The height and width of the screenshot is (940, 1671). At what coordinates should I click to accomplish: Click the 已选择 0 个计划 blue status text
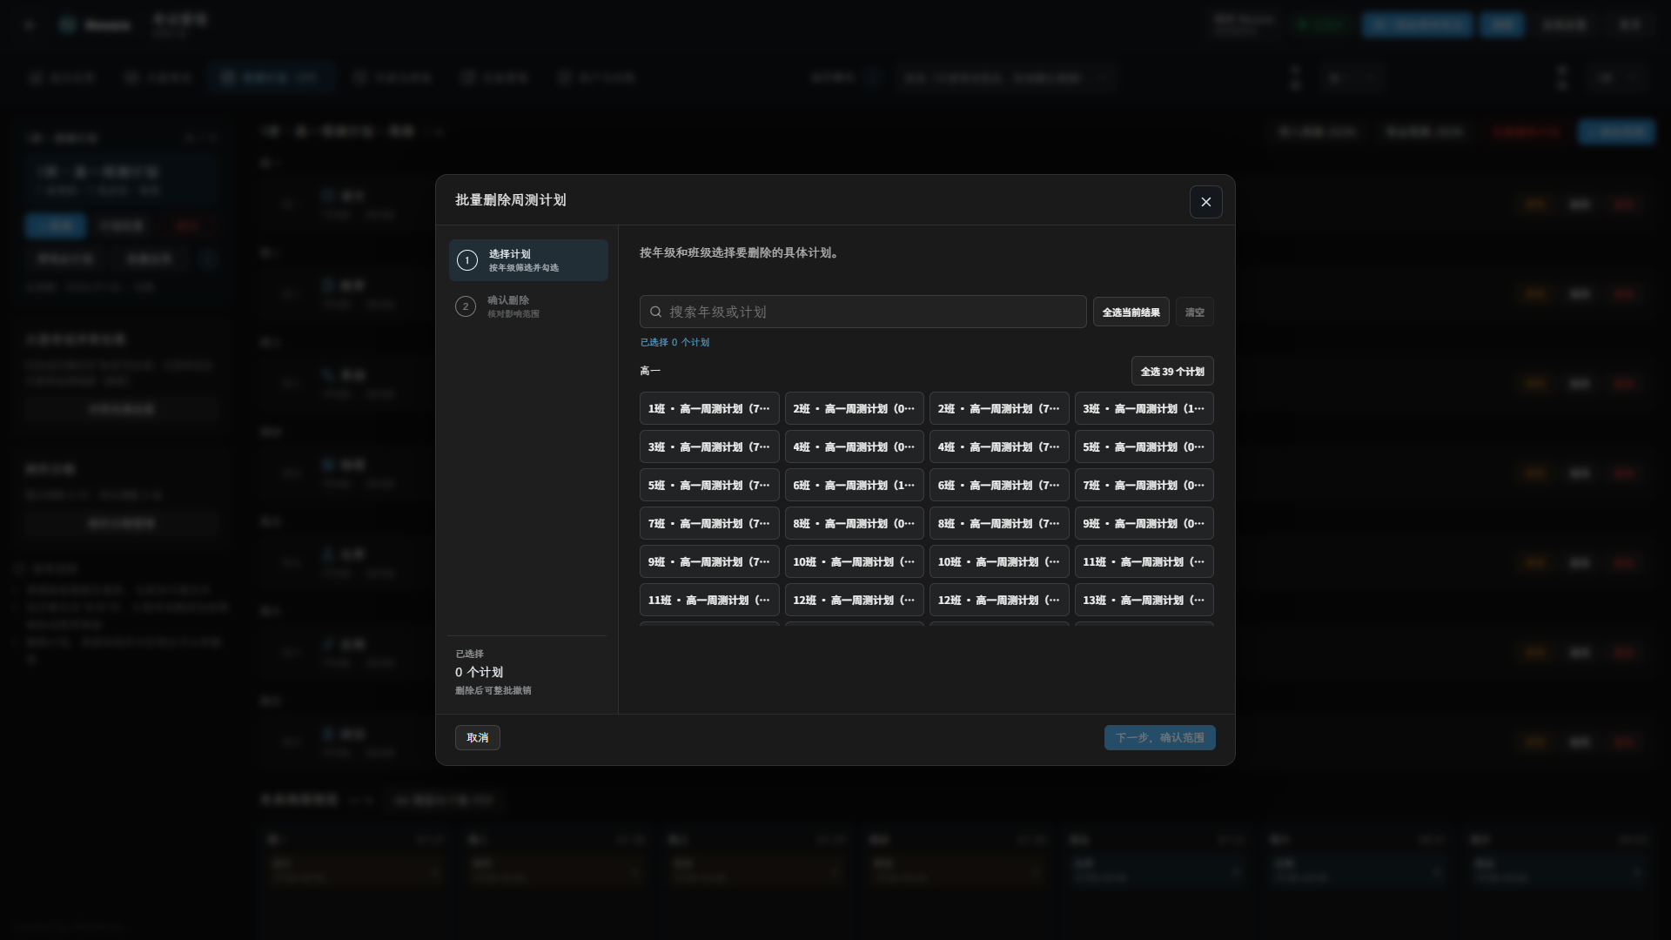pos(674,342)
